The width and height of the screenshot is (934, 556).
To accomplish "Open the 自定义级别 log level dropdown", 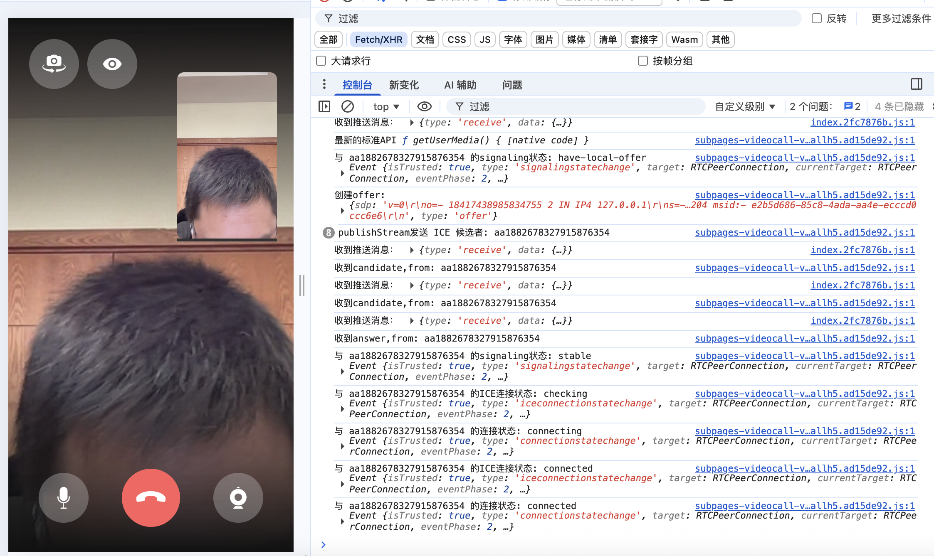I will 745,107.
